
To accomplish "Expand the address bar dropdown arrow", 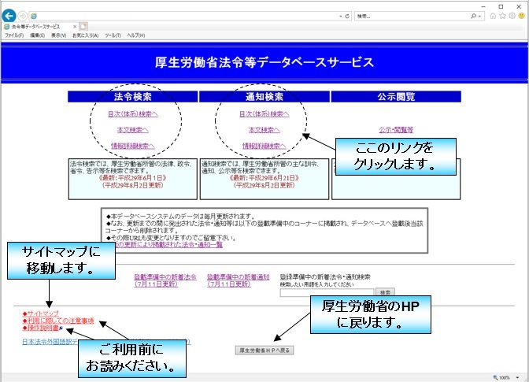I will pyautogui.click(x=338, y=16).
